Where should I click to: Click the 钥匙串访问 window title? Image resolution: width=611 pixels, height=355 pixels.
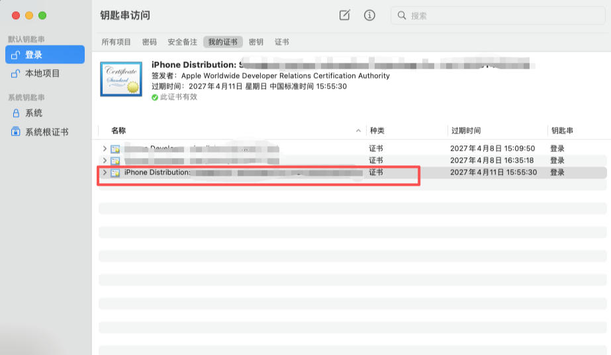point(125,15)
